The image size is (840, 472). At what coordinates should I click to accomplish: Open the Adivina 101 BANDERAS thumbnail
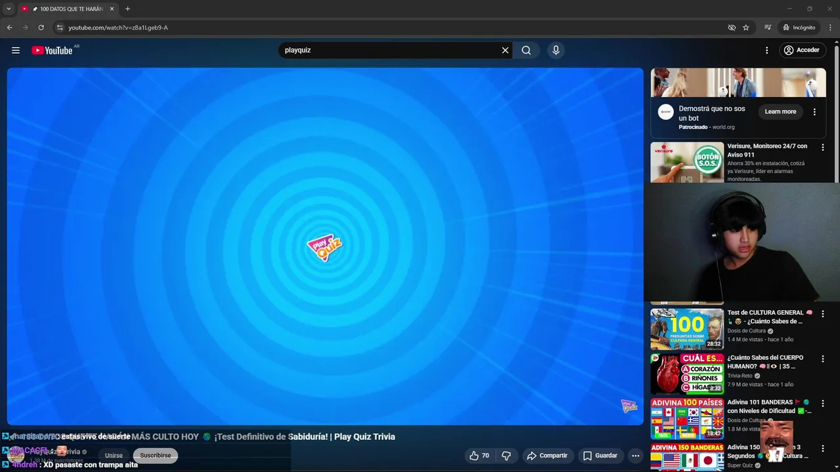coord(687,418)
